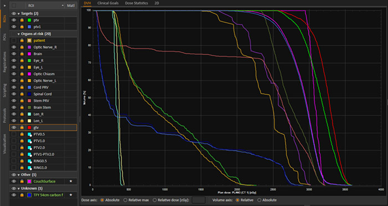The height and width of the screenshot is (206, 388).
Task: Click the derived ROI icon for RING0.5
Action: (x=29, y=161)
